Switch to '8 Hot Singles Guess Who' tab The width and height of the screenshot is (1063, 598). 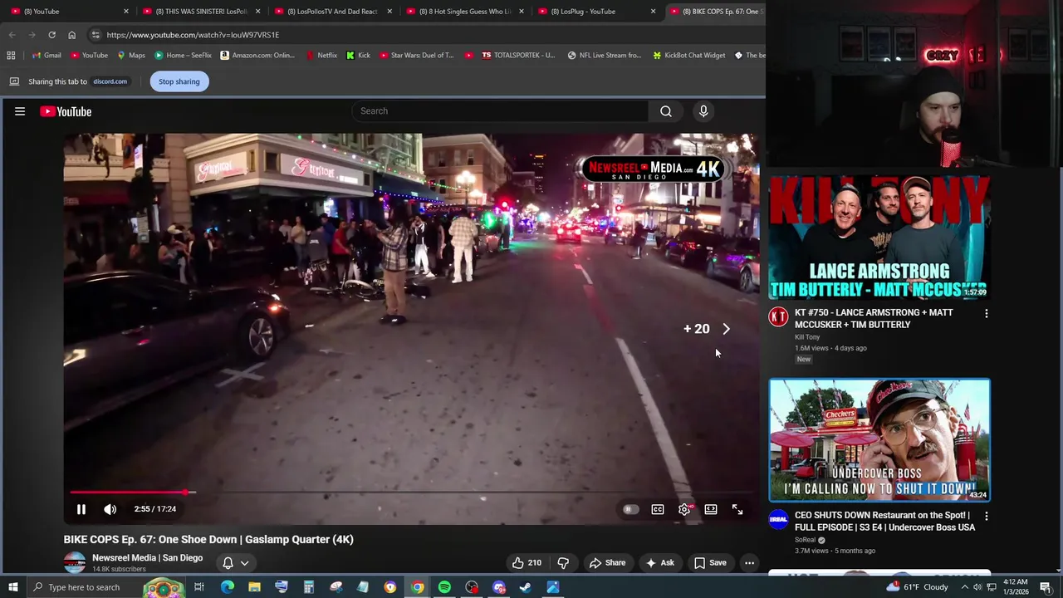[463, 12]
